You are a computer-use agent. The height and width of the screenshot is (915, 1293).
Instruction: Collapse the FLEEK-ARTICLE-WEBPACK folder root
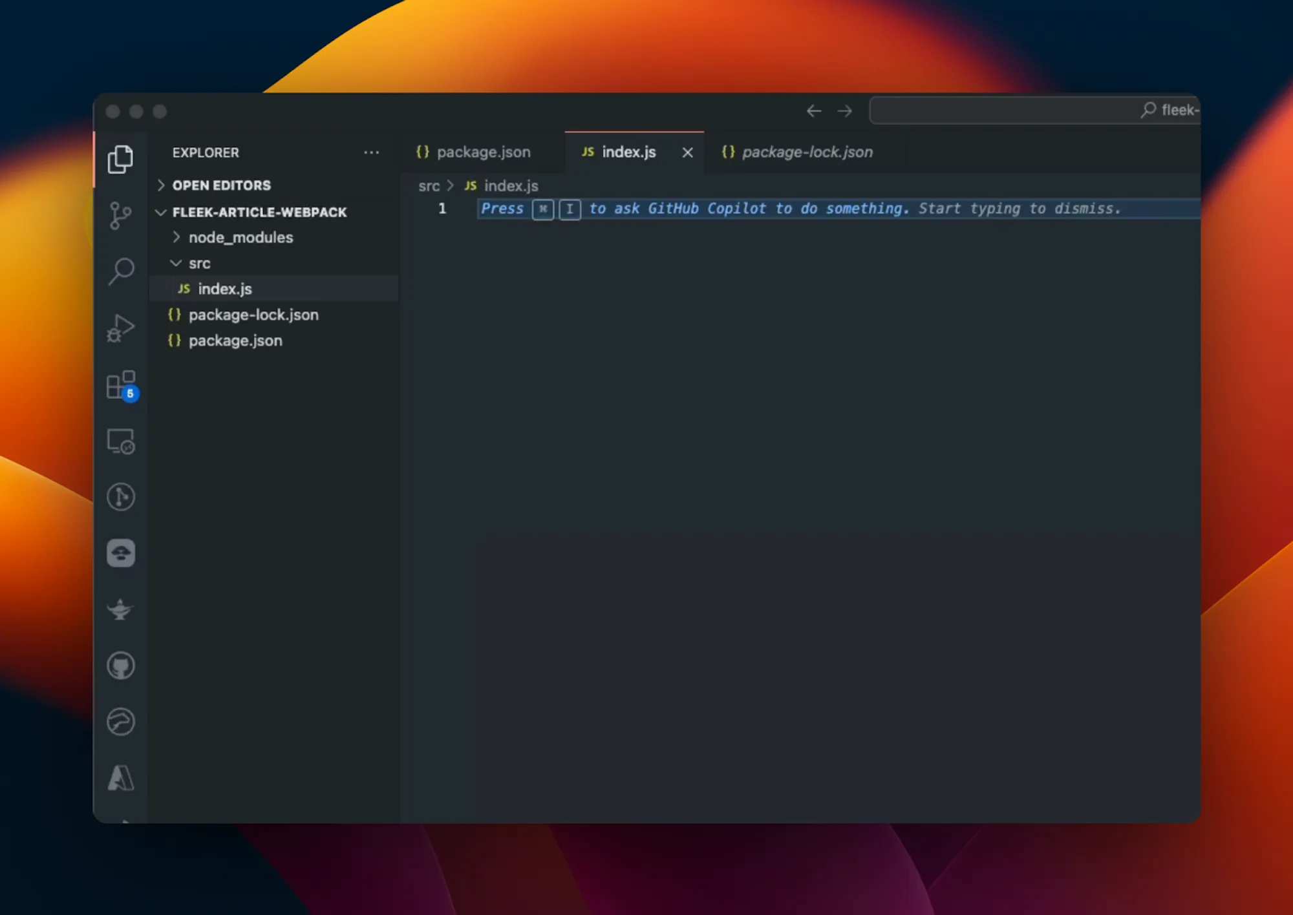coord(259,212)
